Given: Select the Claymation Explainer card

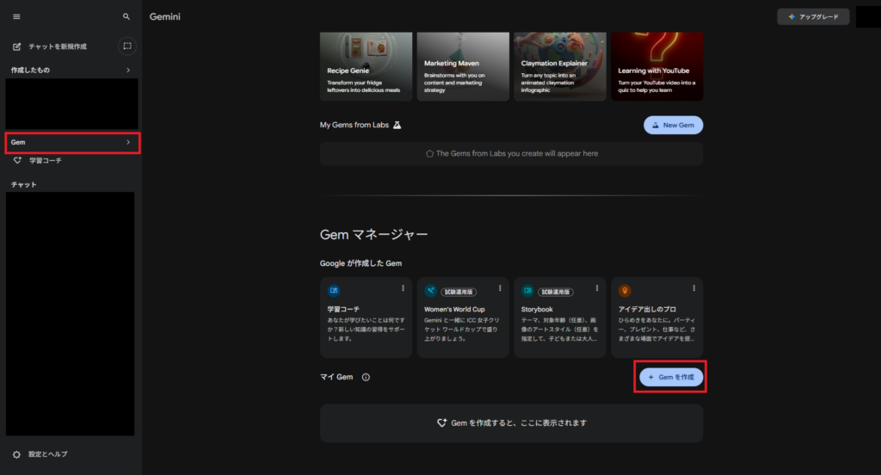Looking at the screenshot, I should click(559, 67).
